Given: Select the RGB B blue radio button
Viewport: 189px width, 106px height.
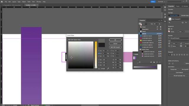Looking at the screenshot, I should [99, 65].
